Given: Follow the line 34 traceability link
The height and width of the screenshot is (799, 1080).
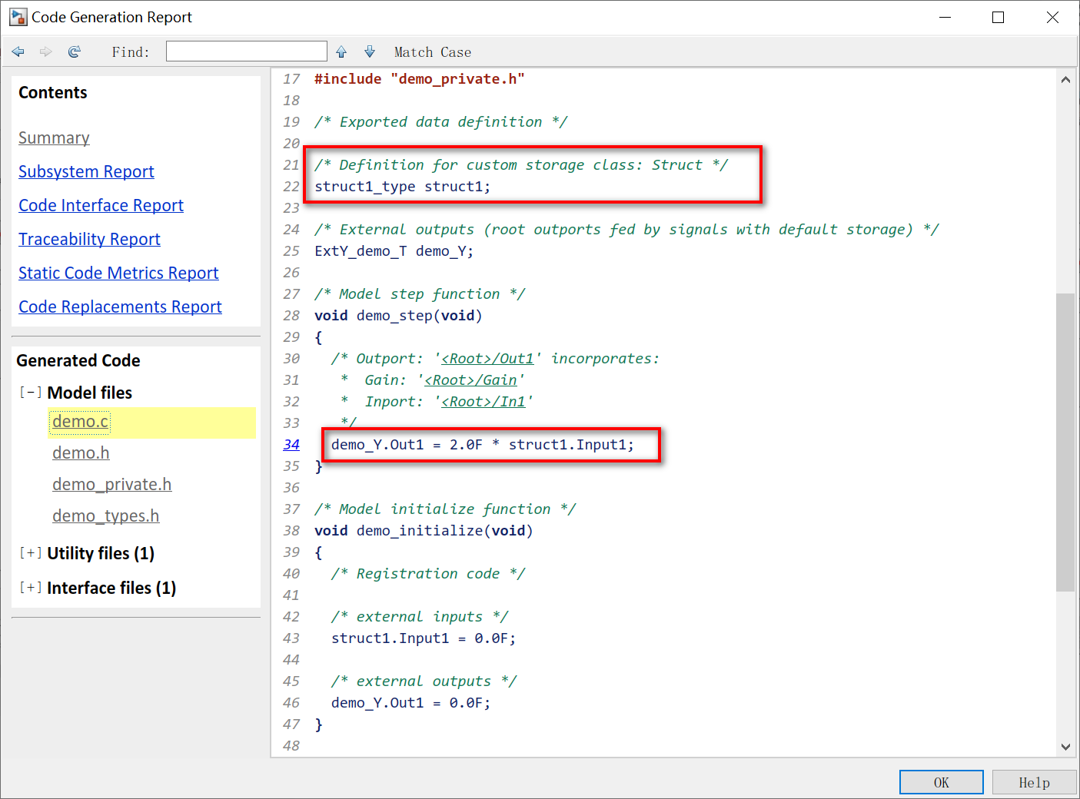Looking at the screenshot, I should pos(291,445).
